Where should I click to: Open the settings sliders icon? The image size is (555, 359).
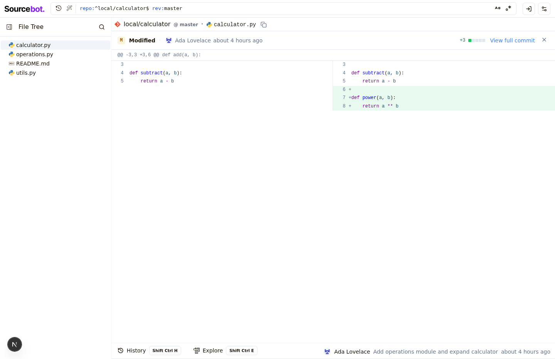pos(544,8)
